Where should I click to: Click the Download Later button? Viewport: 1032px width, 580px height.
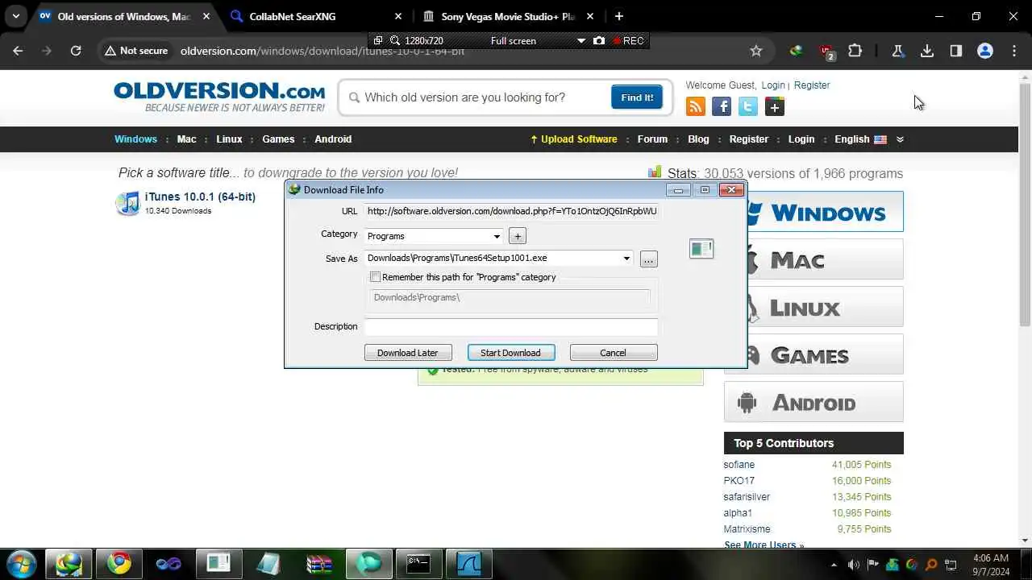407,353
